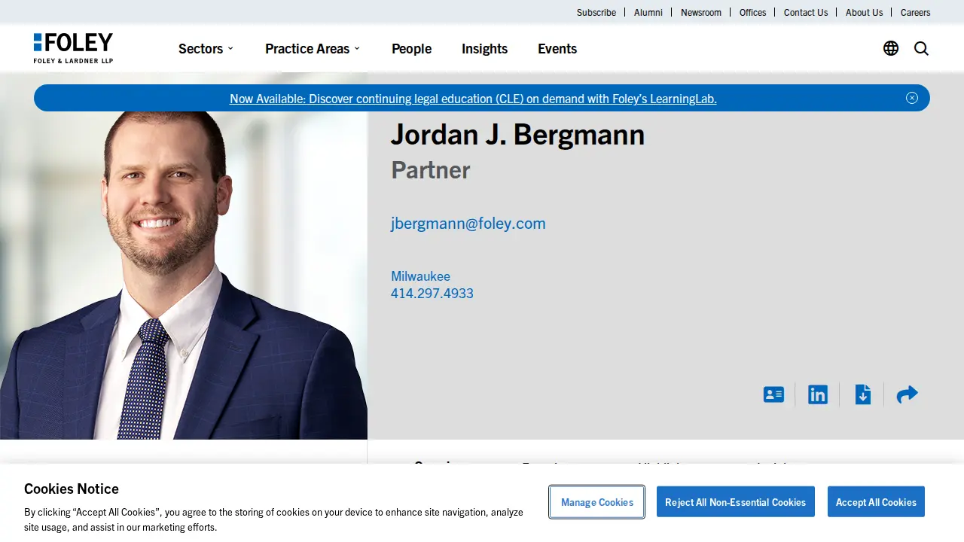Open the People menu item
The image size is (964, 542).
coord(411,48)
